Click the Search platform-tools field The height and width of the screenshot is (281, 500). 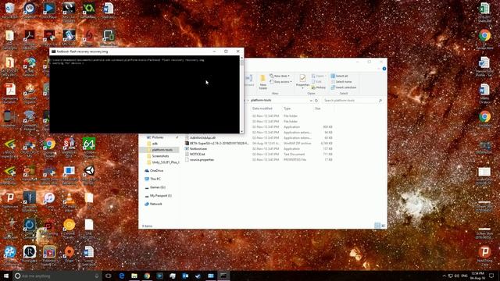(352, 101)
